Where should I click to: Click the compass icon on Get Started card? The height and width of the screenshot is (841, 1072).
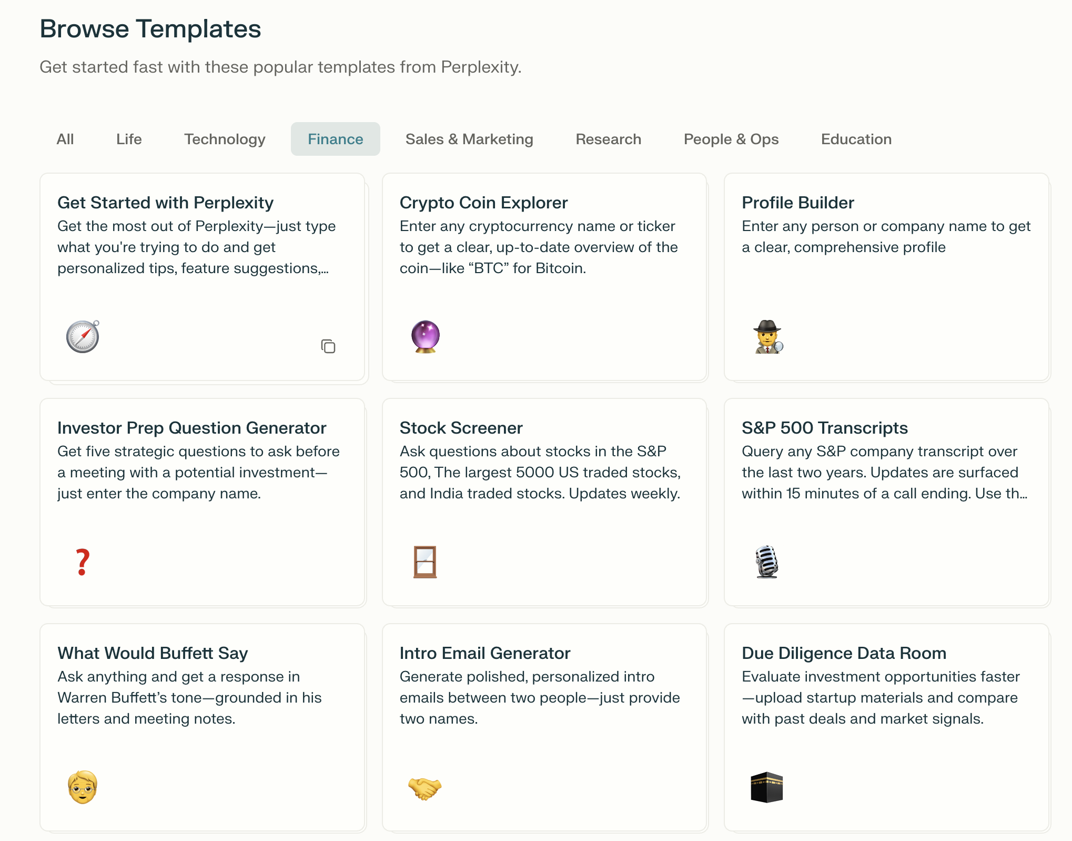coord(83,336)
